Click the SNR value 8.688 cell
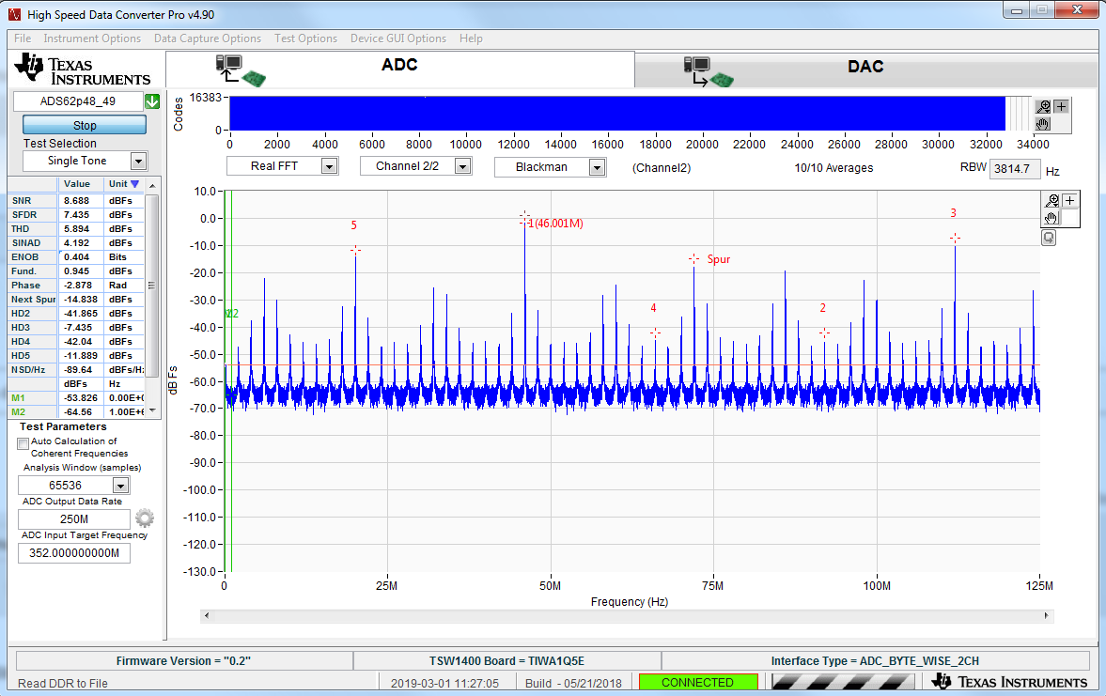 tap(81, 200)
